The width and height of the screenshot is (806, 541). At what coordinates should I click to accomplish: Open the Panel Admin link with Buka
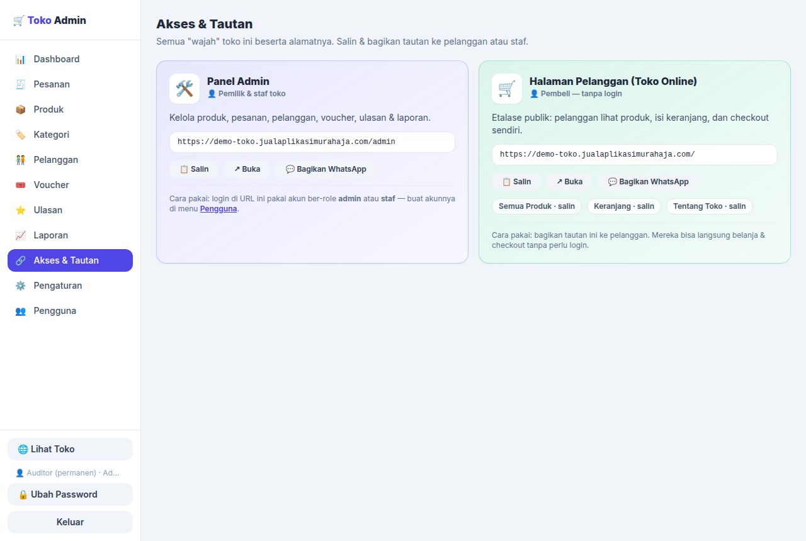(247, 169)
